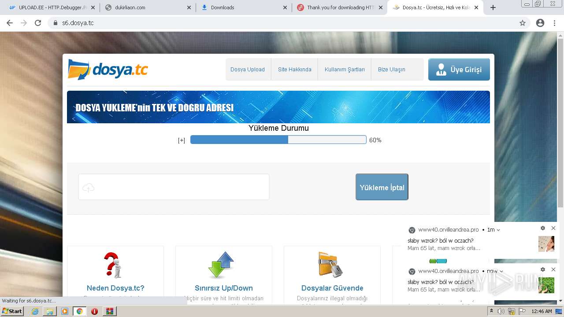Reload the page
564x317 pixels.
[38, 23]
